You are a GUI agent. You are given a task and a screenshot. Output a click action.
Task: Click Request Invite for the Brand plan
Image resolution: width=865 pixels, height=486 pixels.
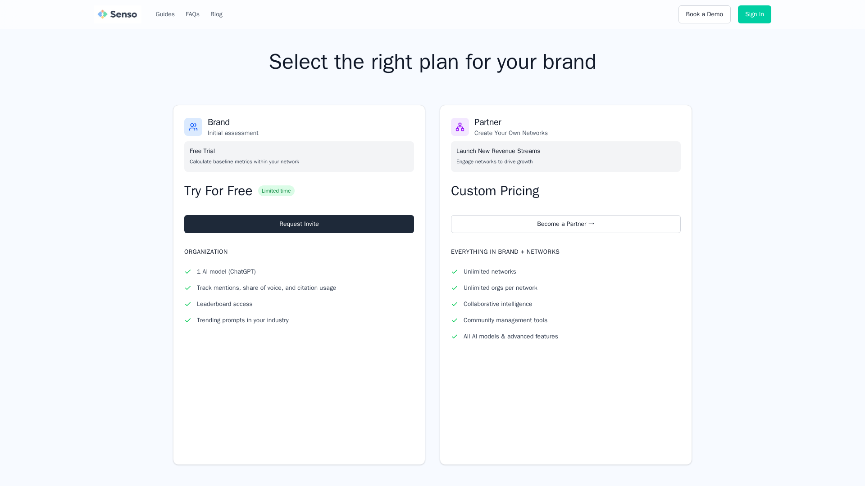pos(299,224)
